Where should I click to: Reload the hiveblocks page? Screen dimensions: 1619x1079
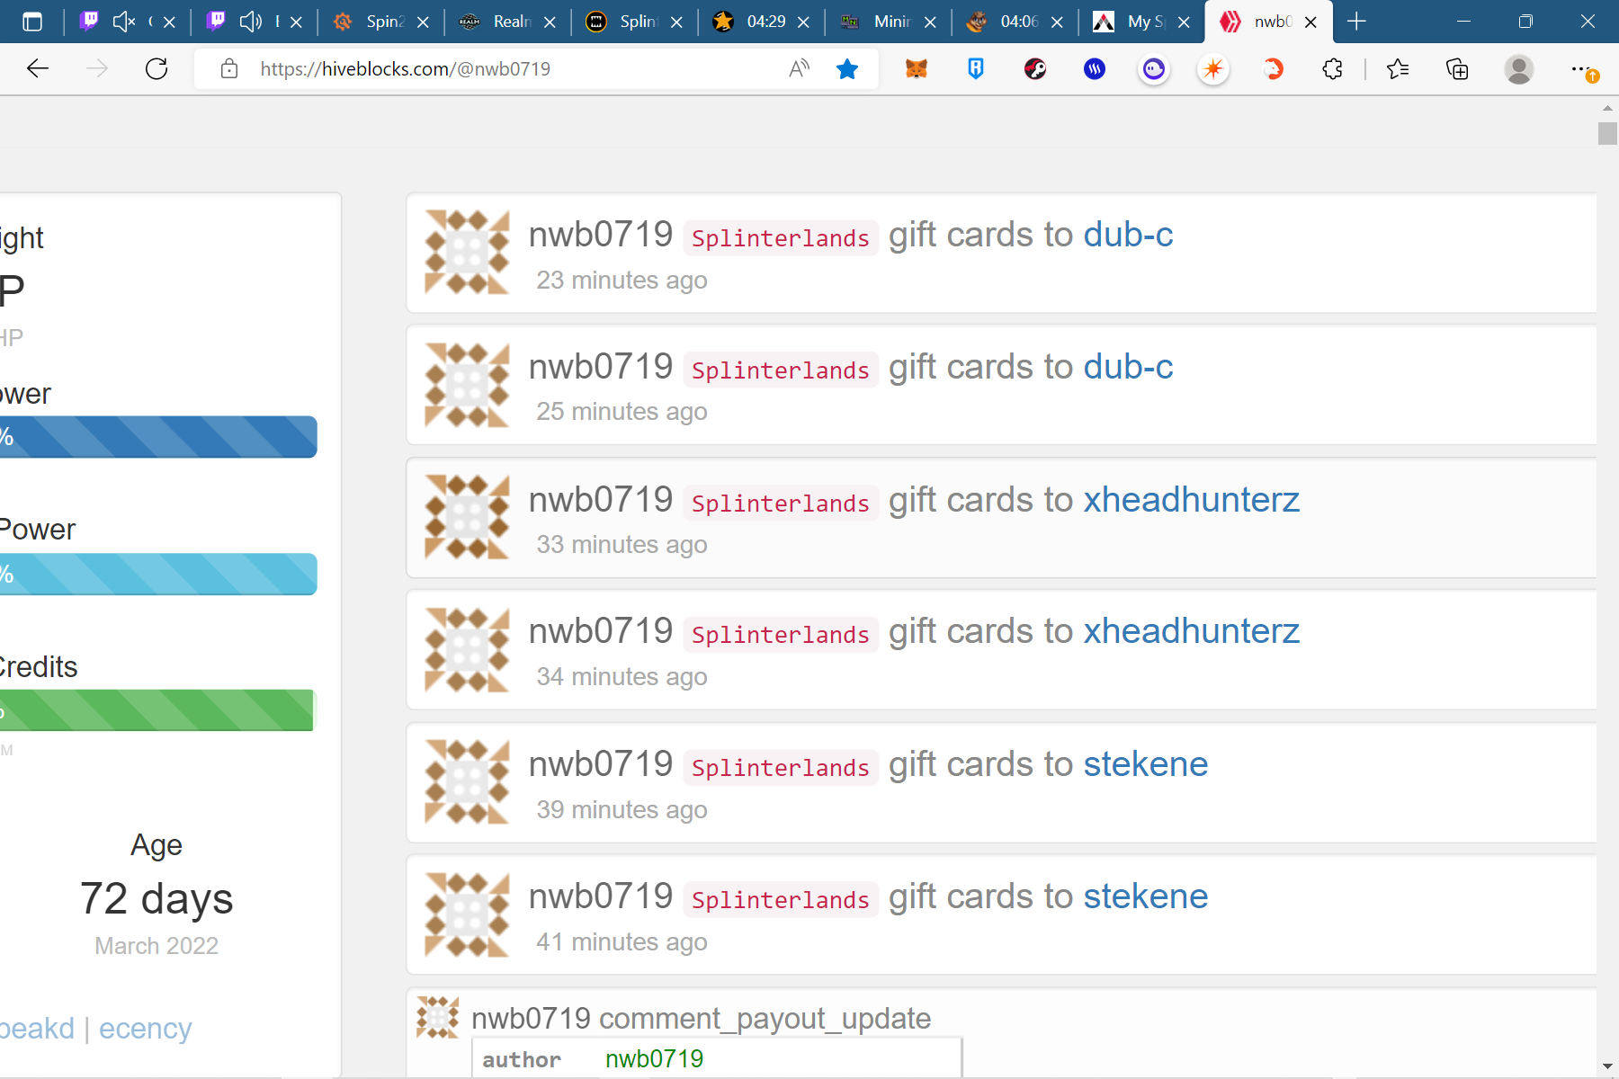[157, 69]
